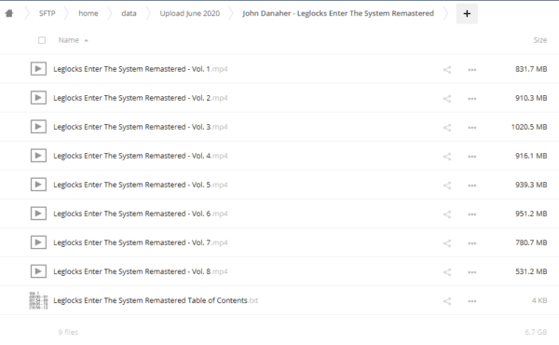Viewport: 559px width, 345px height.
Task: Click the video icon for Vol. 3
Action: point(38,127)
